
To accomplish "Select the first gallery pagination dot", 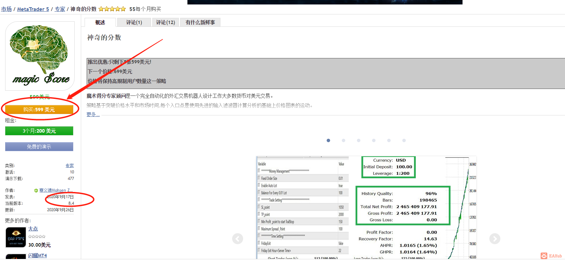I will 328,140.
